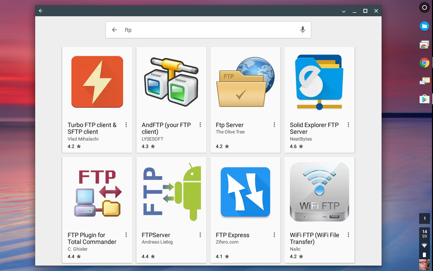The width and height of the screenshot is (433, 271).
Task: Click developer name NeatBytes
Action: point(301,139)
